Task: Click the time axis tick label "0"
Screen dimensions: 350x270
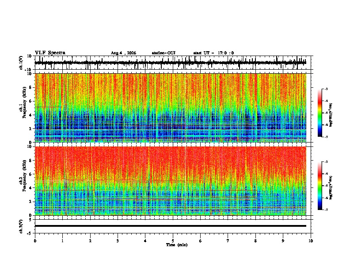Action: pyautogui.click(x=35, y=241)
